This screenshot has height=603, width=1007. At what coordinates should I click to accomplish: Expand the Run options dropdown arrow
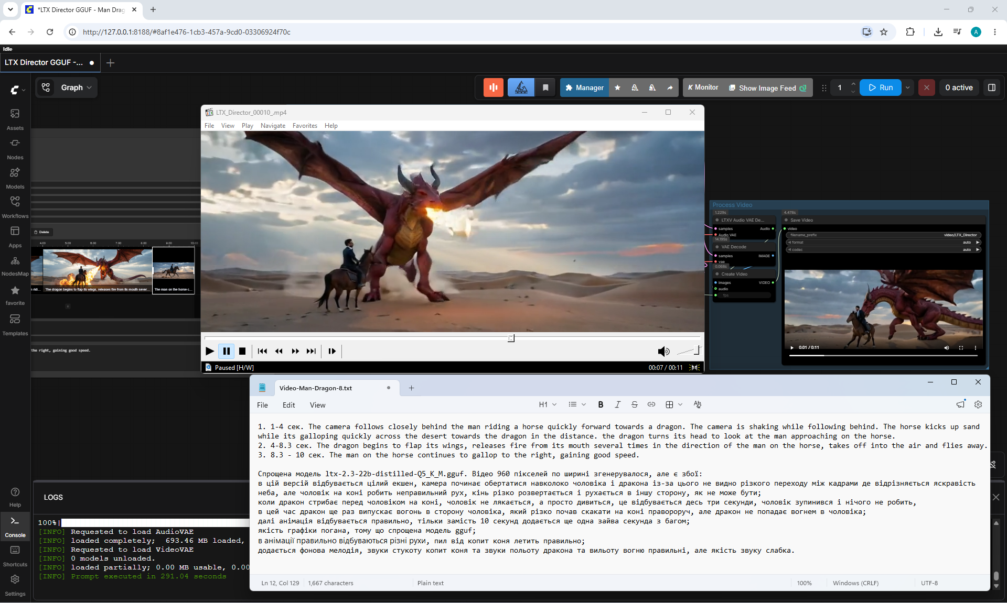click(907, 87)
